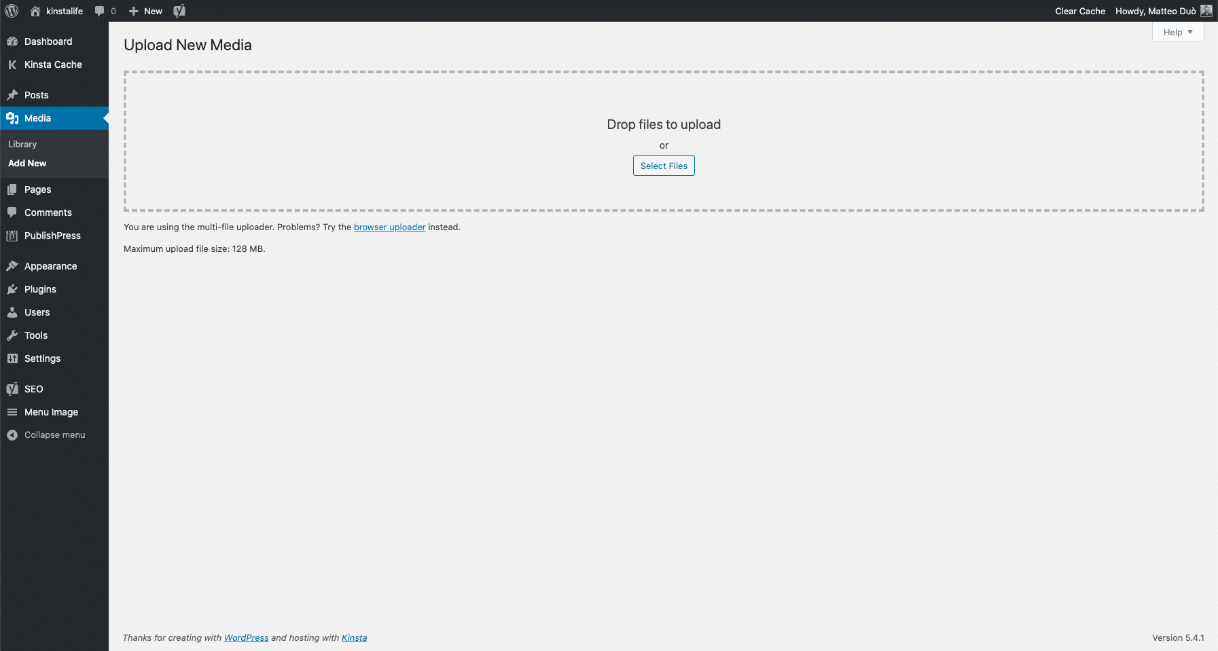Screen dimensions: 1218x651
Task: Open the SEO menu item
Action: coord(34,388)
